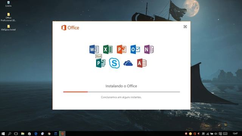
Task: Open the taskbar search magnifier
Action: point(9,133)
